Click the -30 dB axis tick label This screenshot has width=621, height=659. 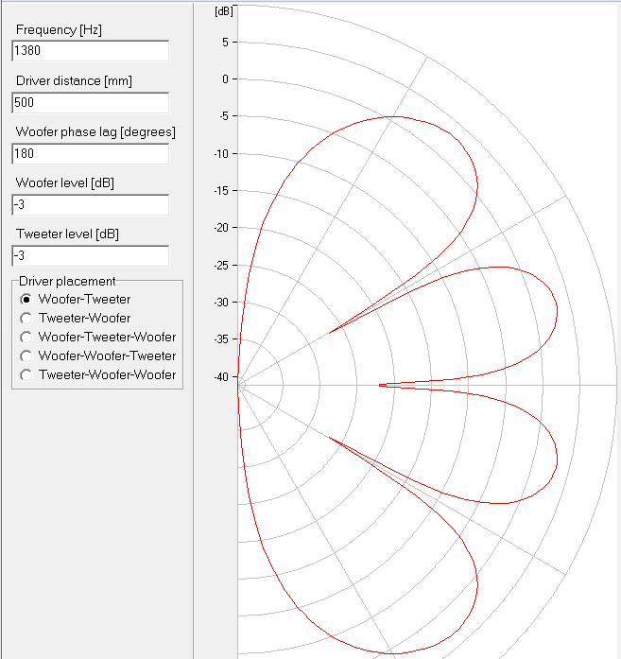[221, 303]
